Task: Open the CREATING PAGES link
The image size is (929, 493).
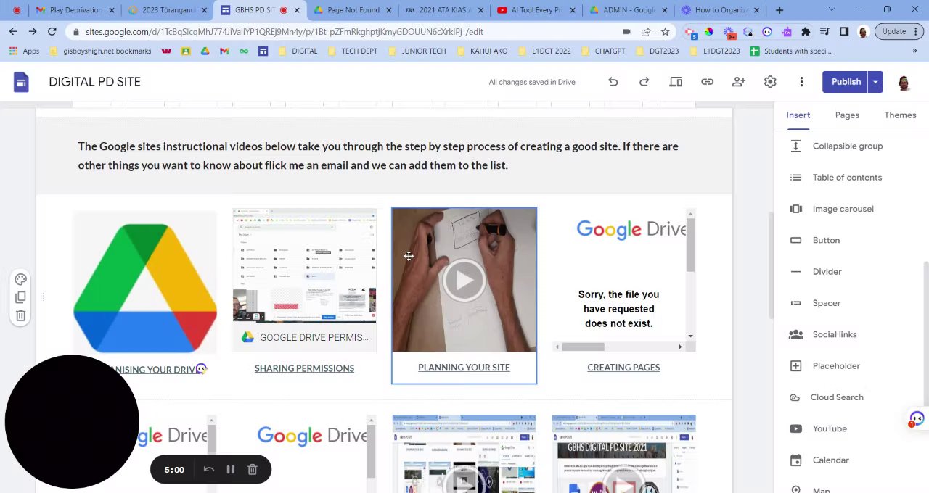Action: coord(623,368)
